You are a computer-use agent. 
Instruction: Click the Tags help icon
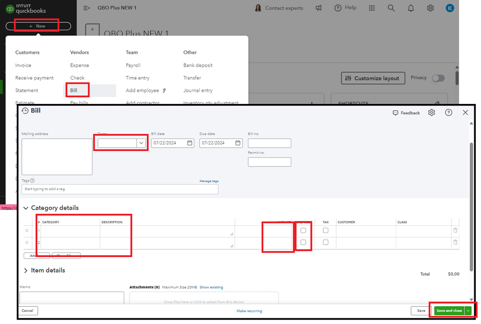click(x=32, y=181)
